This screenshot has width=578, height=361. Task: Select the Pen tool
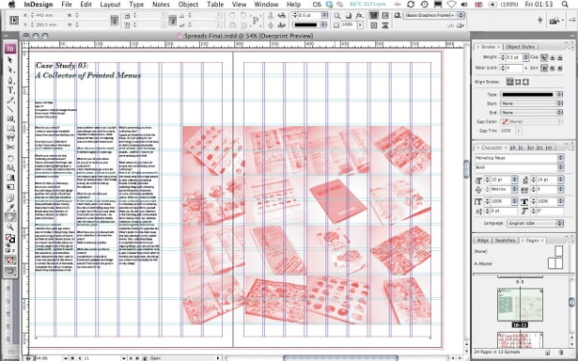(10, 81)
